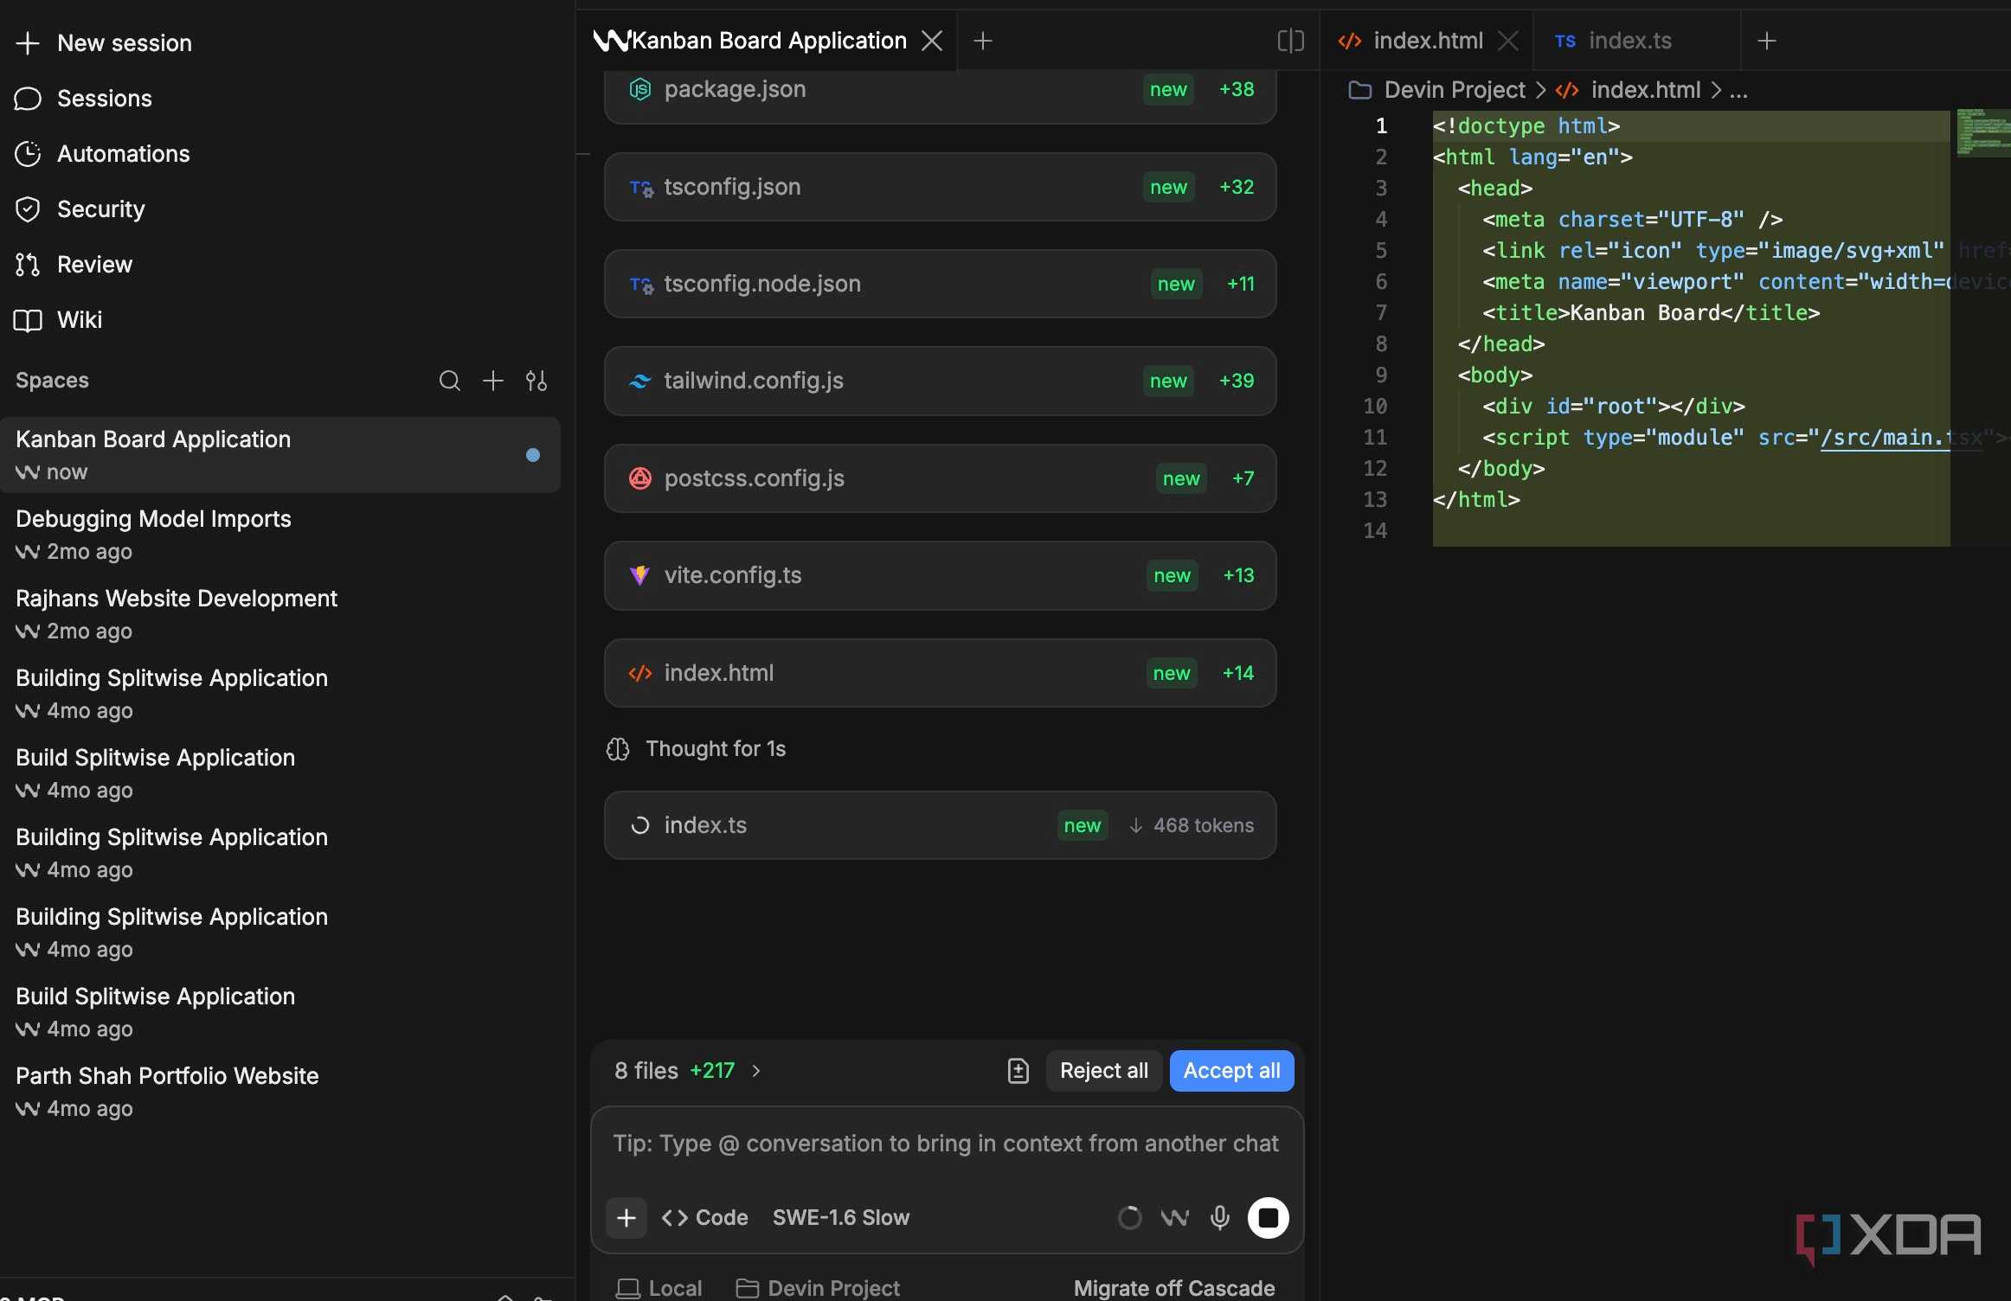Viewport: 2011px width, 1301px height.
Task: Add a new Space with plus icon
Action: 493,381
